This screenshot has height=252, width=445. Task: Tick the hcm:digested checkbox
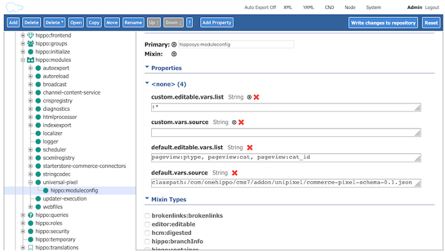(x=147, y=233)
